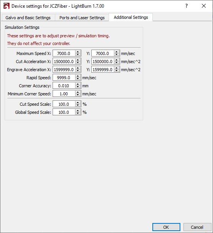
Task: Decrease Maximum Speed Y with down arrow
Action: [x=117, y=55]
